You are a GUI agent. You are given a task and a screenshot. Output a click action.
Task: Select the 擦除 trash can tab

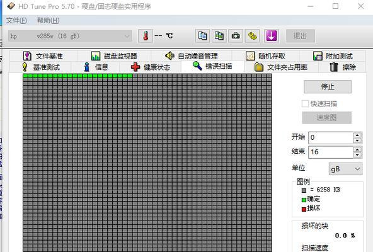click(x=343, y=67)
